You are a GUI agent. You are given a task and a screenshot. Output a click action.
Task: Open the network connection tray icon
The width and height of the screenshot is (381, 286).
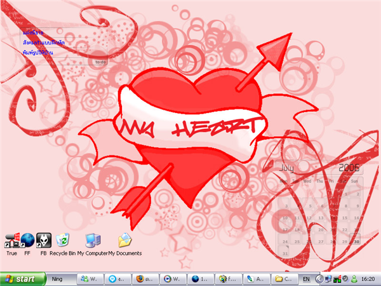pos(328,279)
